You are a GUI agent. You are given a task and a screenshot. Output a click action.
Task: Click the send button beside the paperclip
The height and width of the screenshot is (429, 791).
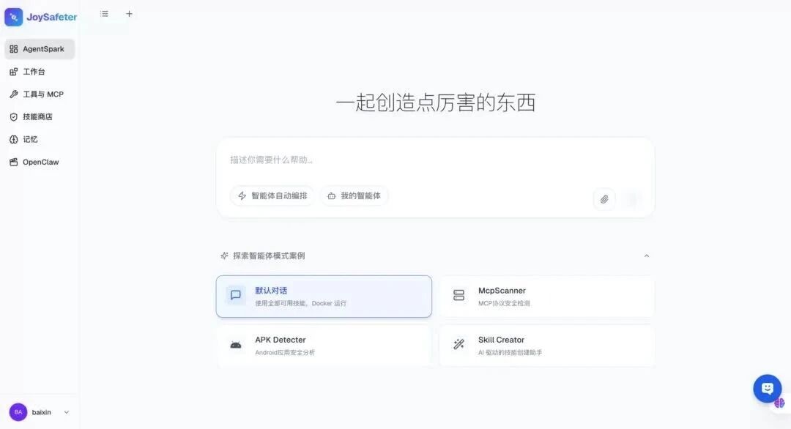[631, 199]
